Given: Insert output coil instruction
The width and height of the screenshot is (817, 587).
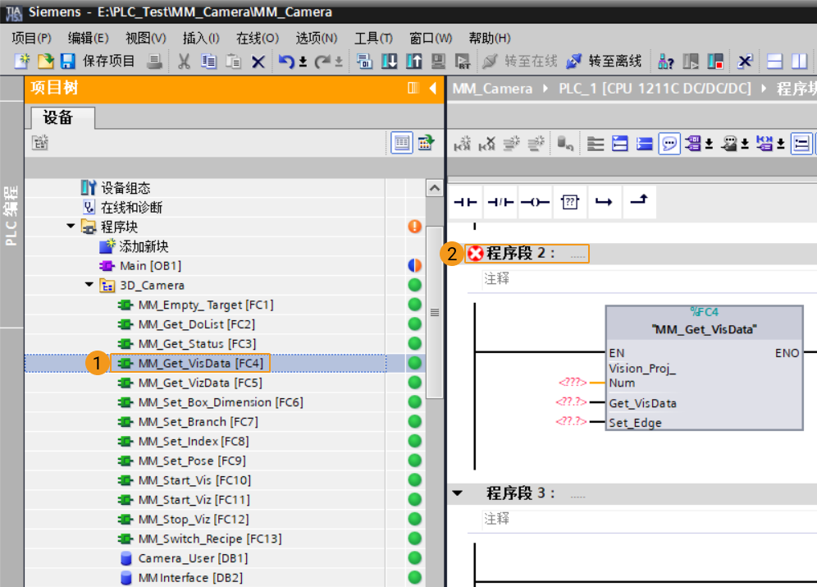Looking at the screenshot, I should [535, 202].
